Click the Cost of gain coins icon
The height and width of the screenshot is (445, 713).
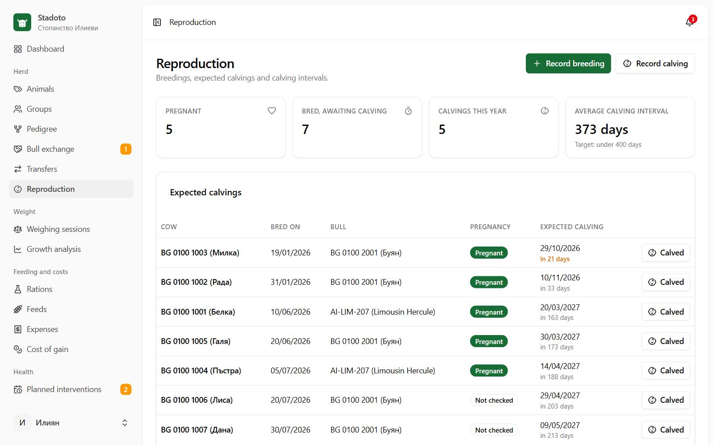point(18,349)
